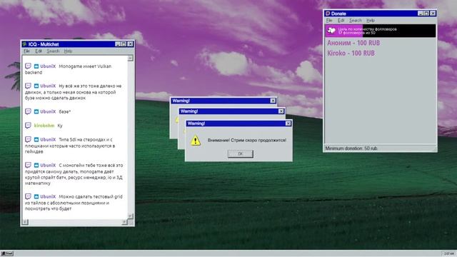
Task: Close the Donate window
Action: click(x=433, y=14)
